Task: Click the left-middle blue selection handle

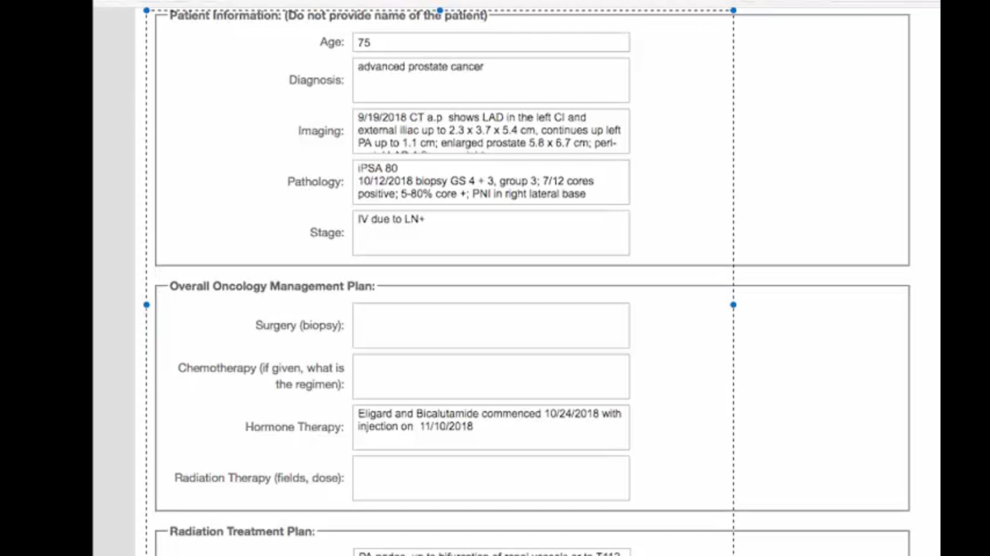Action: pos(147,305)
